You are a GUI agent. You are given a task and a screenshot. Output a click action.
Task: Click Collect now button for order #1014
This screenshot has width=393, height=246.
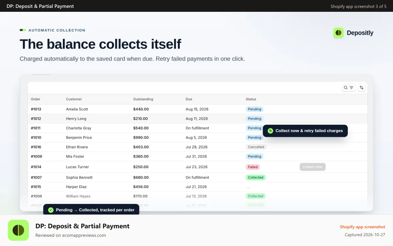(x=312, y=167)
